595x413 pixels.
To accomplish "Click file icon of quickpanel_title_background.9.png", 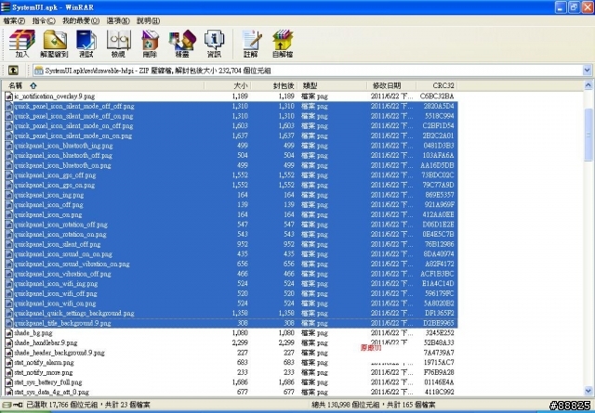I will pos(9,323).
